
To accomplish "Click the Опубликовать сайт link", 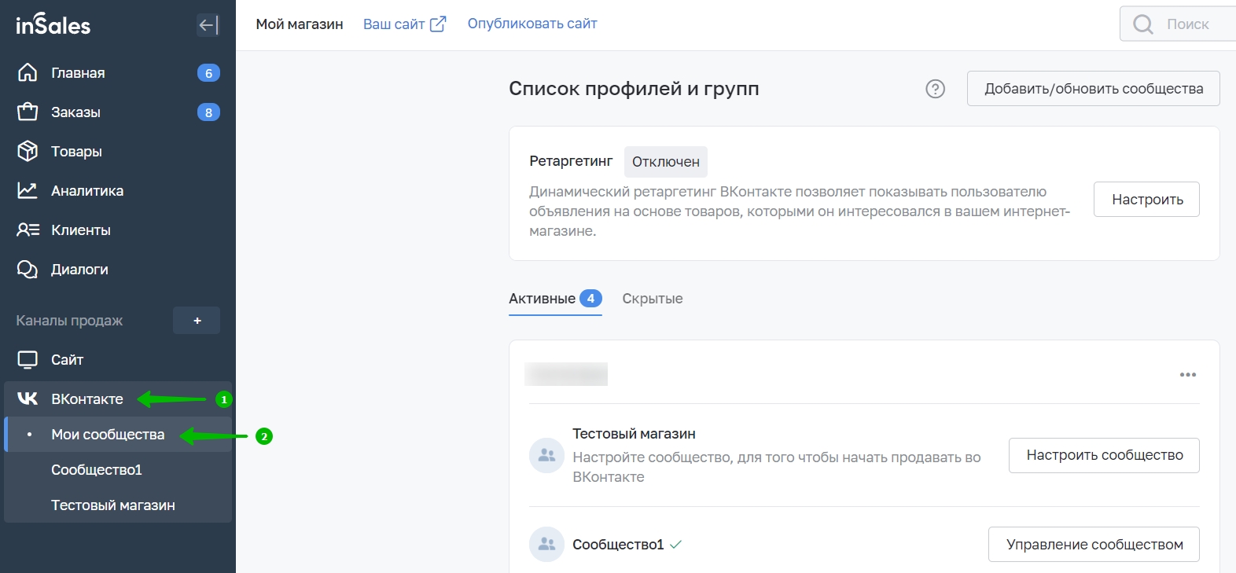I will 532,24.
